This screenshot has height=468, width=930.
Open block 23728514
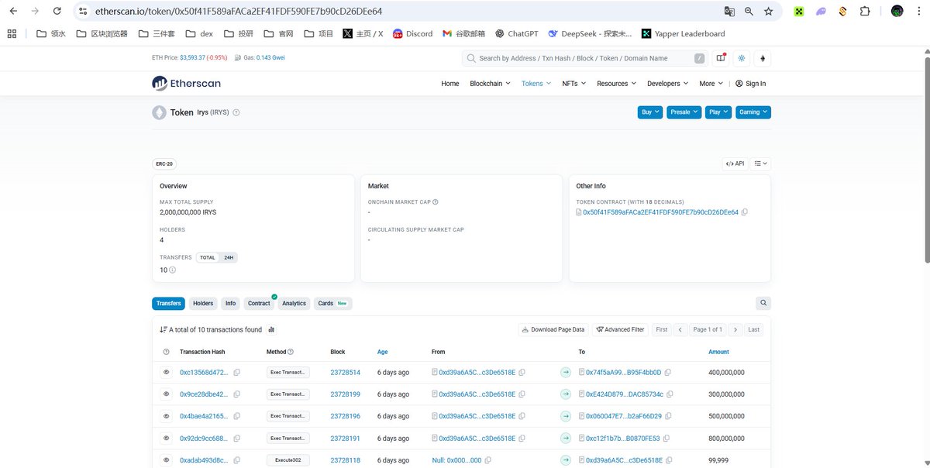click(x=345, y=373)
